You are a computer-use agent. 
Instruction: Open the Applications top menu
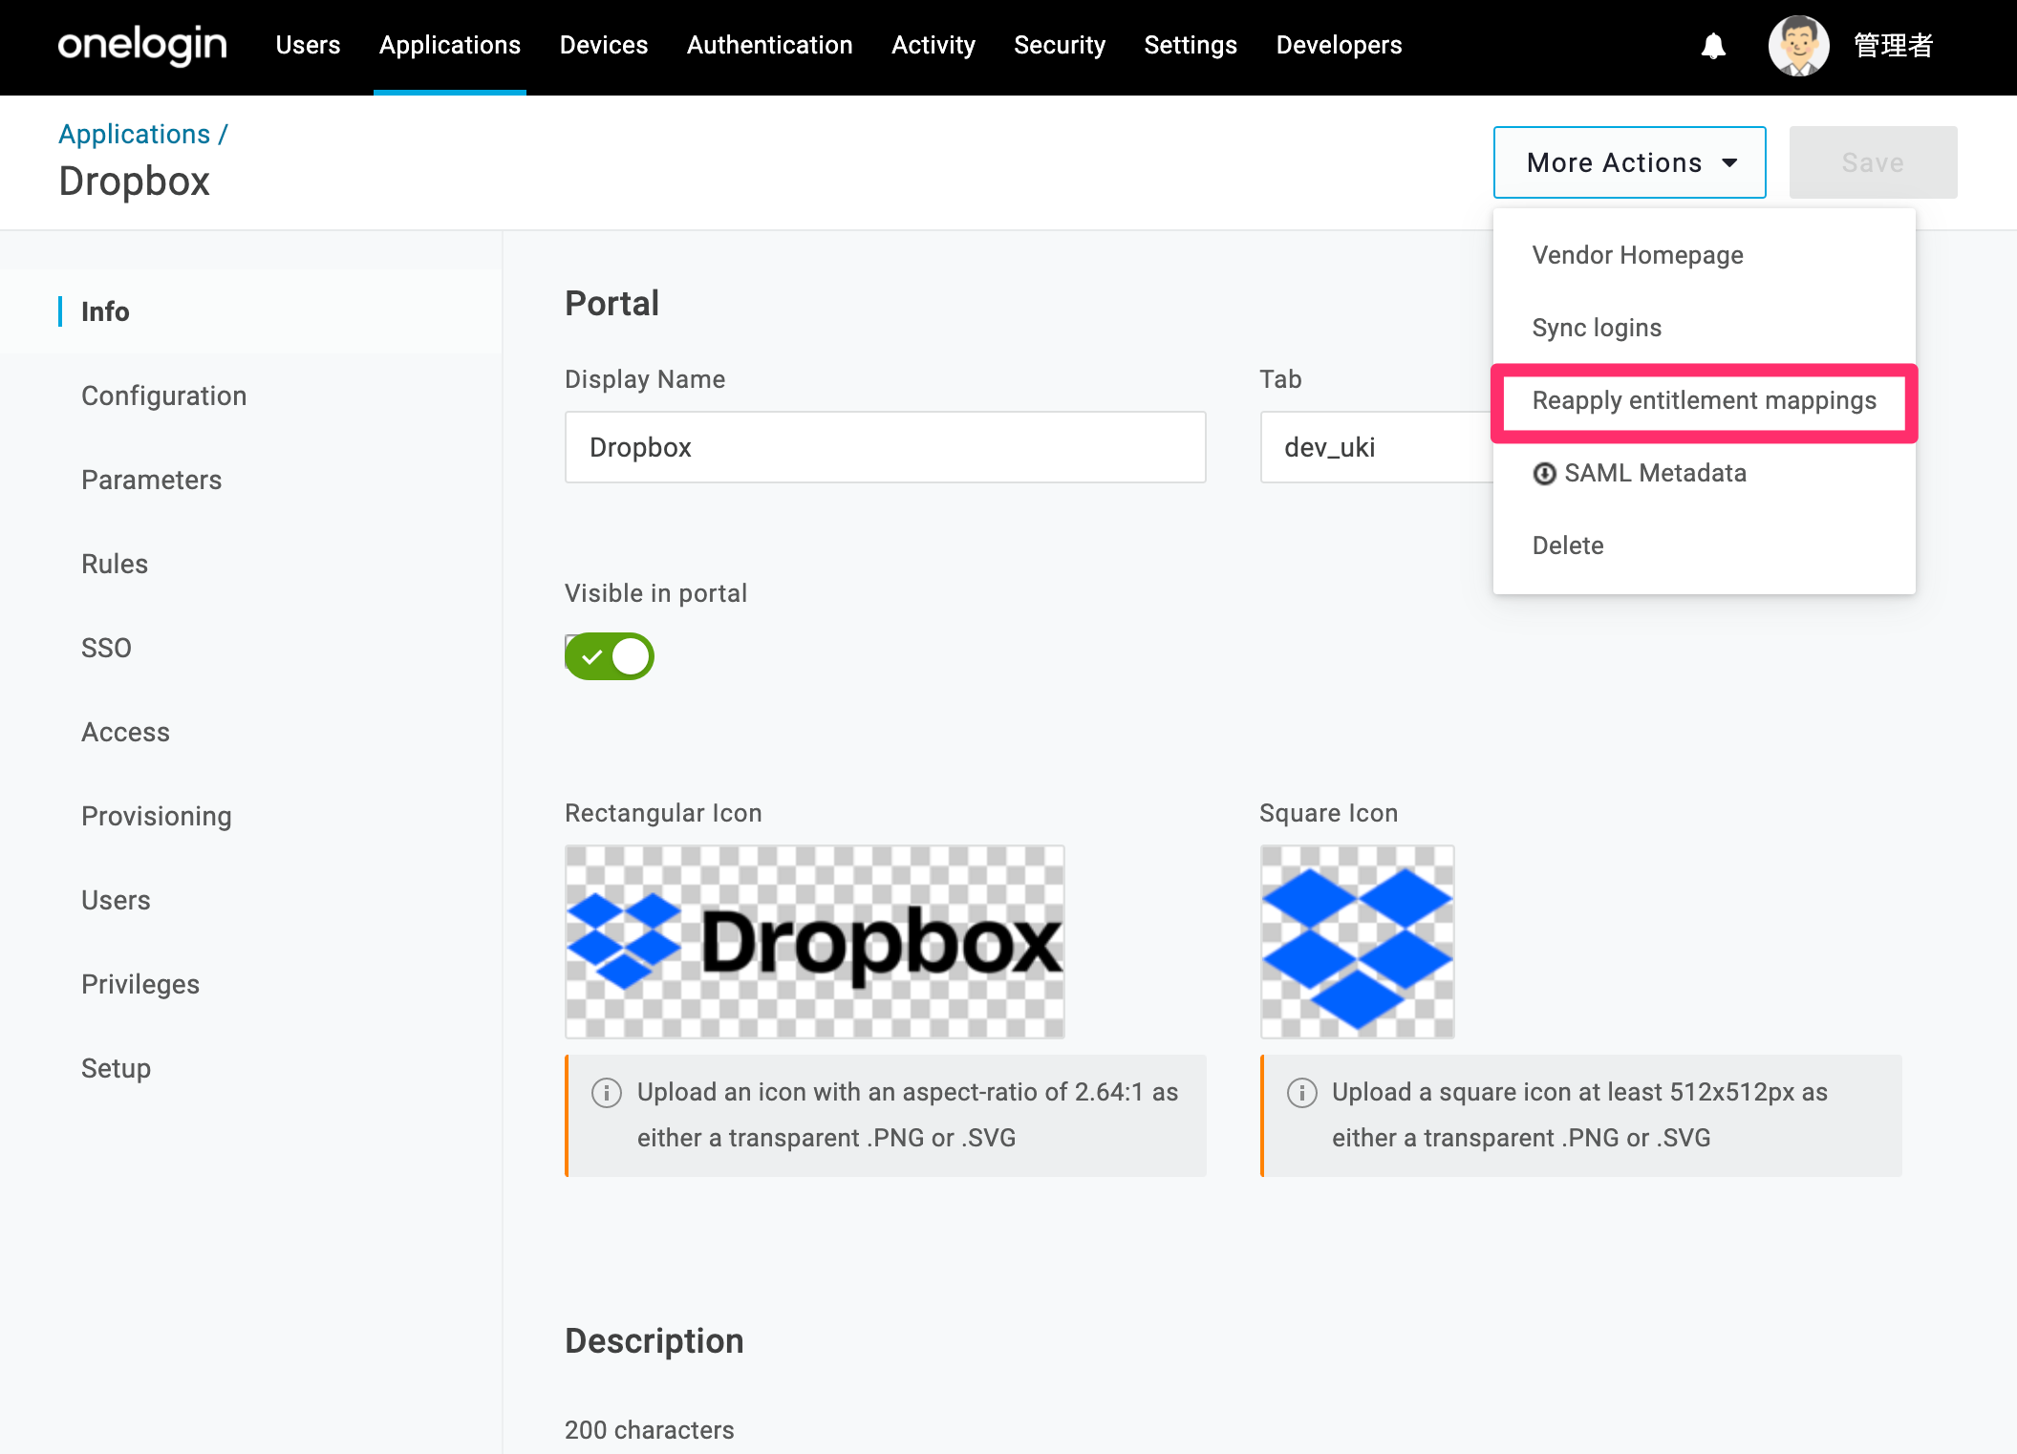coord(450,45)
